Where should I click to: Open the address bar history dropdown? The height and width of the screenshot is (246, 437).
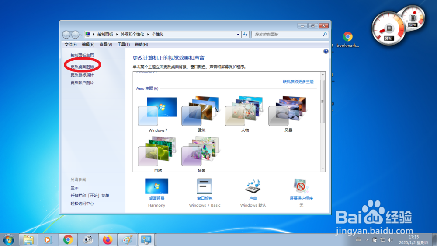point(238,34)
